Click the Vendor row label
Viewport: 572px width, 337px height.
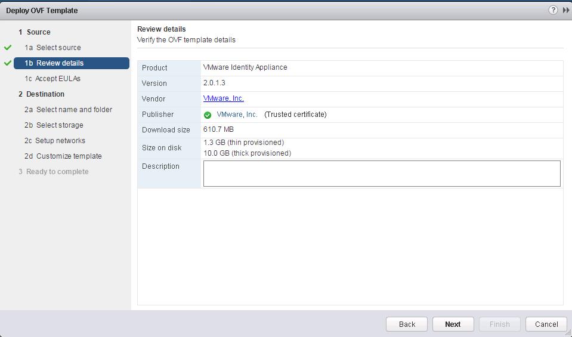click(x=153, y=99)
